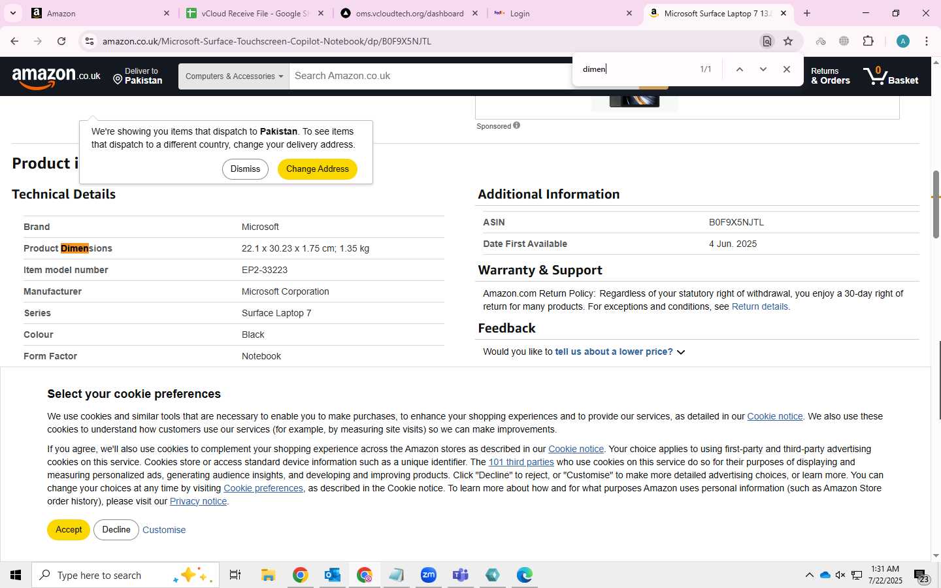
Task: Decline cookie preferences
Action: [x=116, y=530]
